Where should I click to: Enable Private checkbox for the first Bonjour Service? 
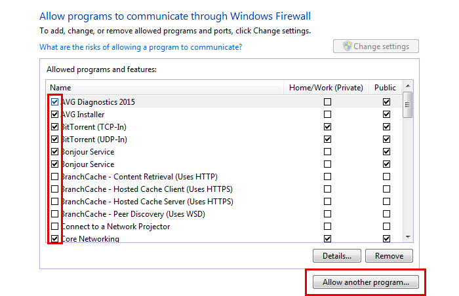[327, 152]
